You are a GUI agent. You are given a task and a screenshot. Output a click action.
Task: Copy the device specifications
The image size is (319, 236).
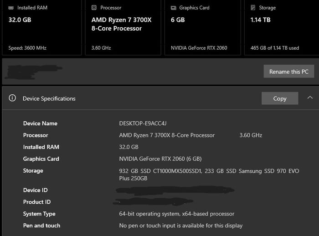pyautogui.click(x=280, y=98)
